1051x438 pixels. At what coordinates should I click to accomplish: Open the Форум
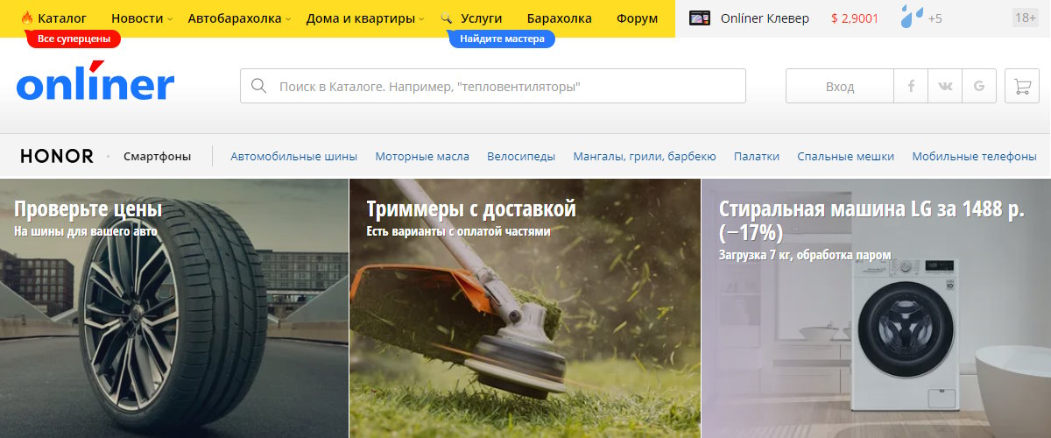tap(637, 18)
